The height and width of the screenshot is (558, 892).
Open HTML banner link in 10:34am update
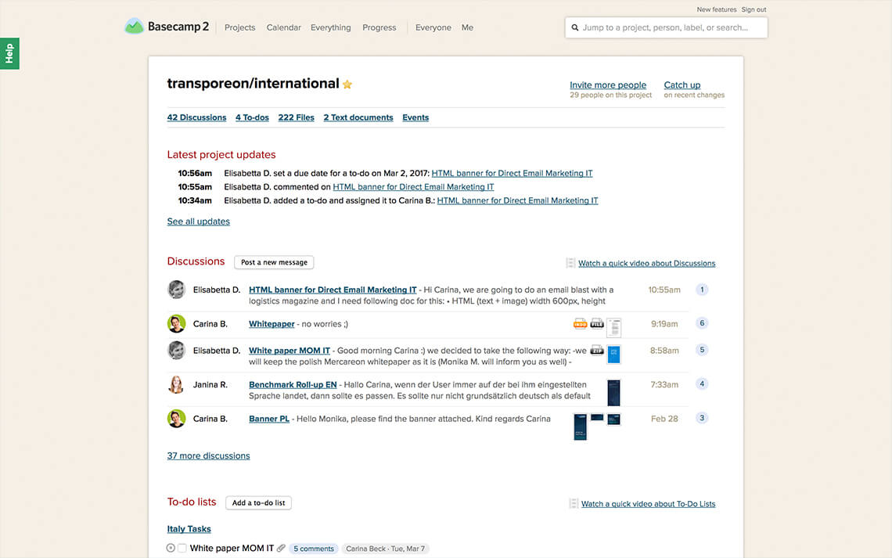pos(517,200)
